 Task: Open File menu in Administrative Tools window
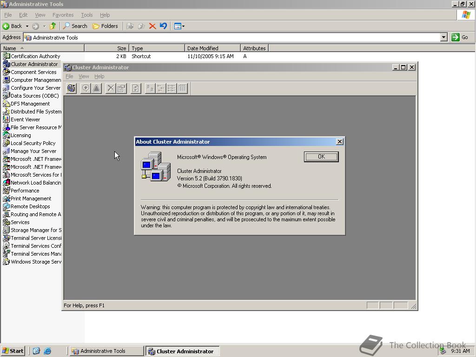point(8,15)
